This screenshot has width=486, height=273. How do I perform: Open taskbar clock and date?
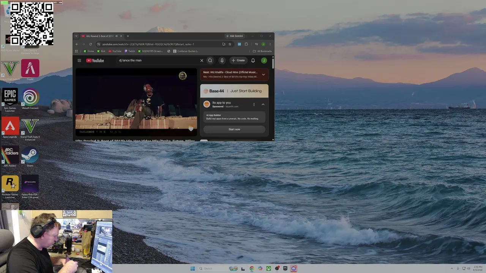pyautogui.click(x=478, y=268)
